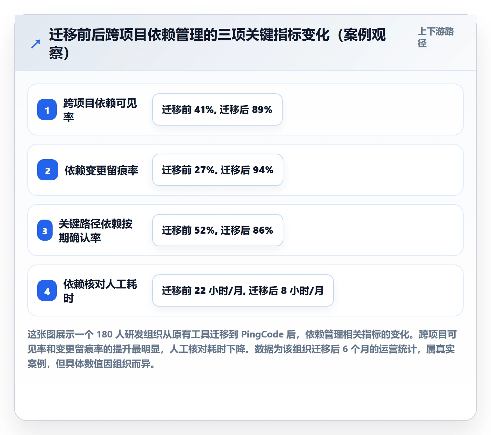Select the number 1 badge beside 跨项目依赖可见率
Viewport: 491px width, 435px height.
click(47, 109)
